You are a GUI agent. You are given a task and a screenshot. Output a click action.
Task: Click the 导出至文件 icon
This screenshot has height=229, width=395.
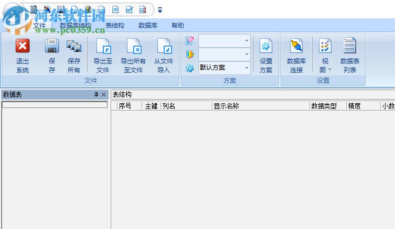tap(103, 46)
